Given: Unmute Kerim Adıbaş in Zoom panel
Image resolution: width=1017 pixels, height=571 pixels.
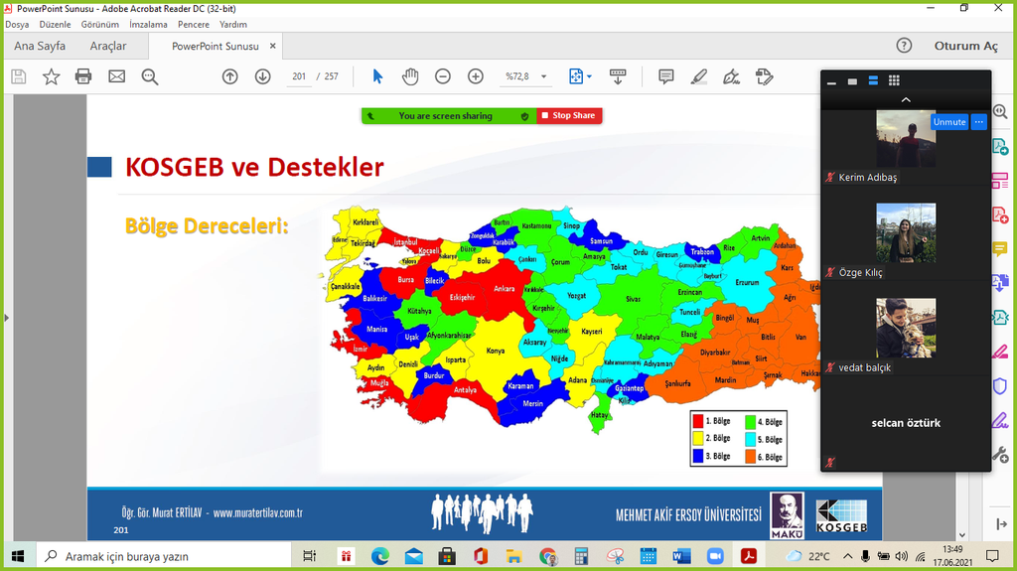Looking at the screenshot, I should [949, 122].
